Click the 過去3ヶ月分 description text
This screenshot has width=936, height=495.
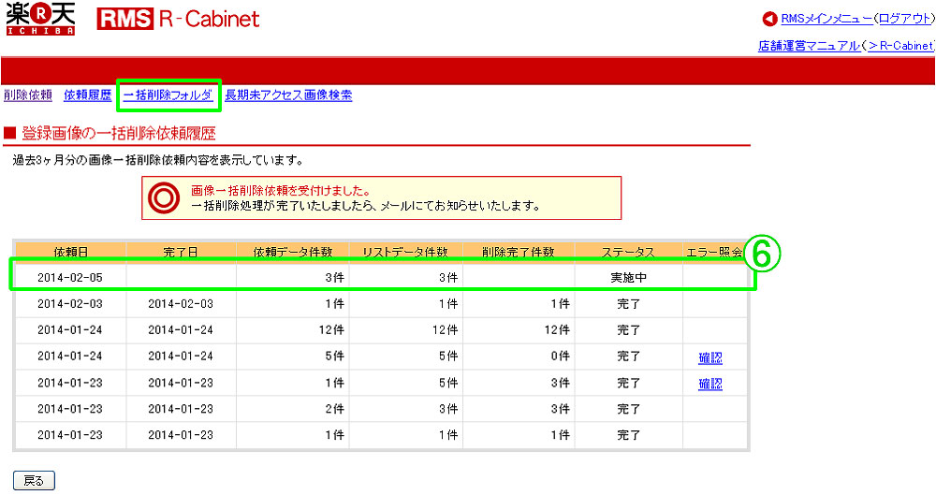pos(158,160)
